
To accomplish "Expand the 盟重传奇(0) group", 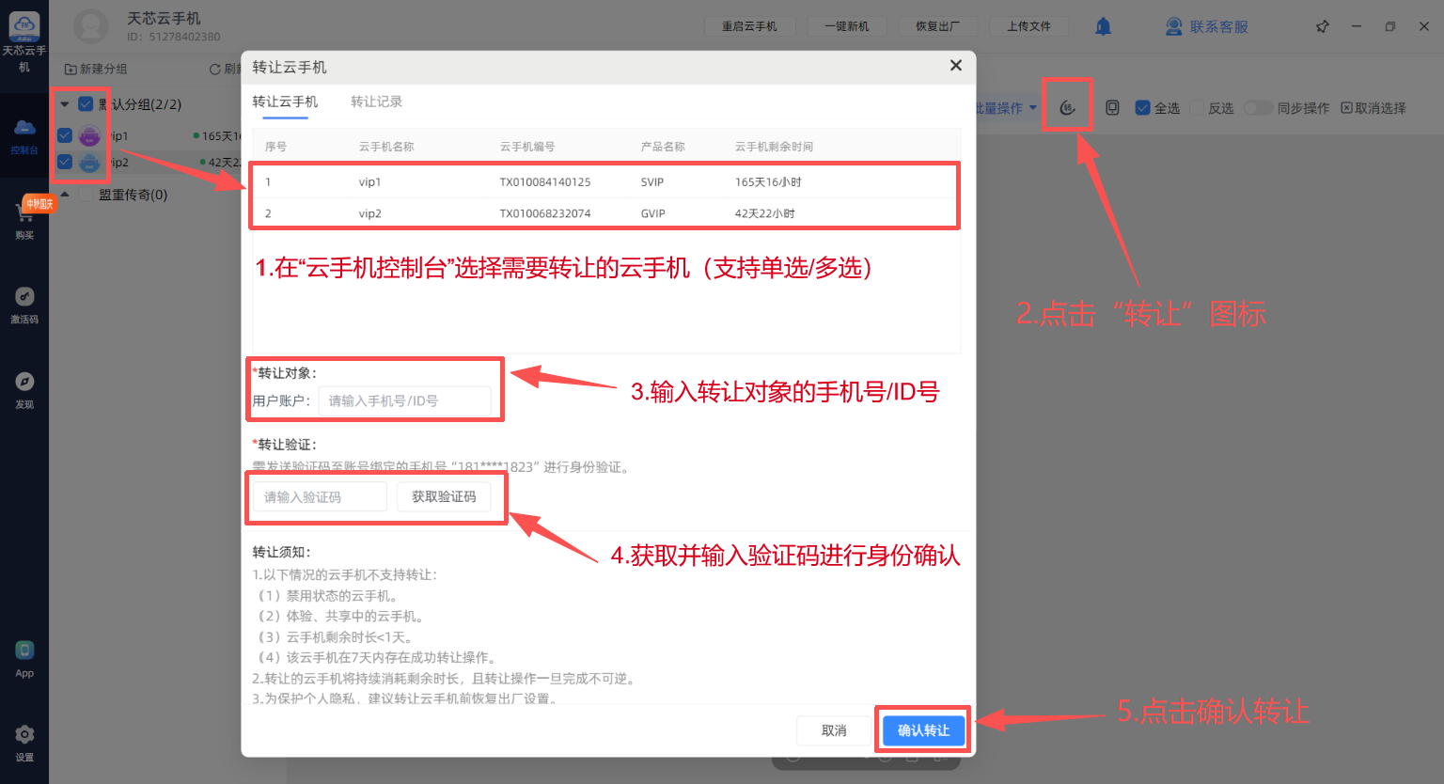I will [65, 195].
